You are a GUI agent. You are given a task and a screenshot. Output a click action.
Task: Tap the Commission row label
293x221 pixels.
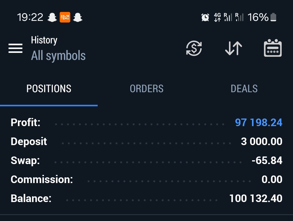42,180
